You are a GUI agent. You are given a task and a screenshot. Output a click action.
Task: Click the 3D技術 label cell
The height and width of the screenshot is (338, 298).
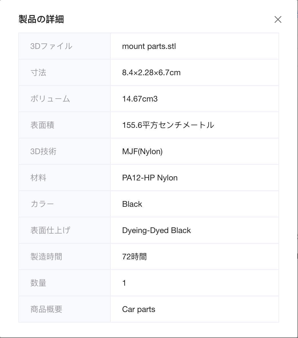click(x=64, y=151)
